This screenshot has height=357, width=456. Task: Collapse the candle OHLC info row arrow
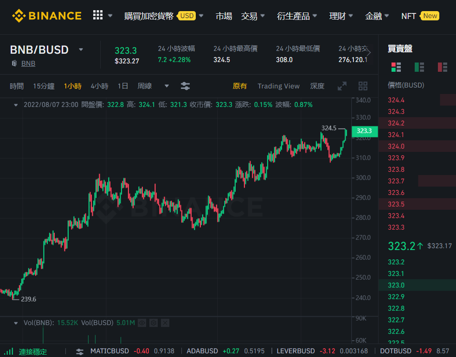(16, 105)
